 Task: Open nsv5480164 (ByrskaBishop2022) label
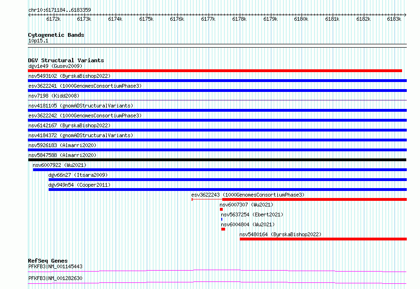(280, 234)
